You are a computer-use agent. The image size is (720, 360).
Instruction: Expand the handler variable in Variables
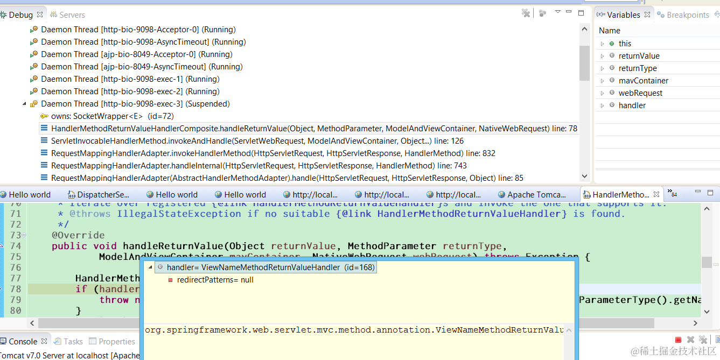point(603,105)
